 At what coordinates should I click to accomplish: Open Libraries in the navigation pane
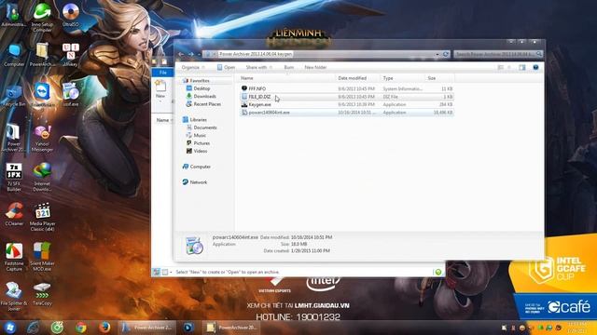(194, 120)
